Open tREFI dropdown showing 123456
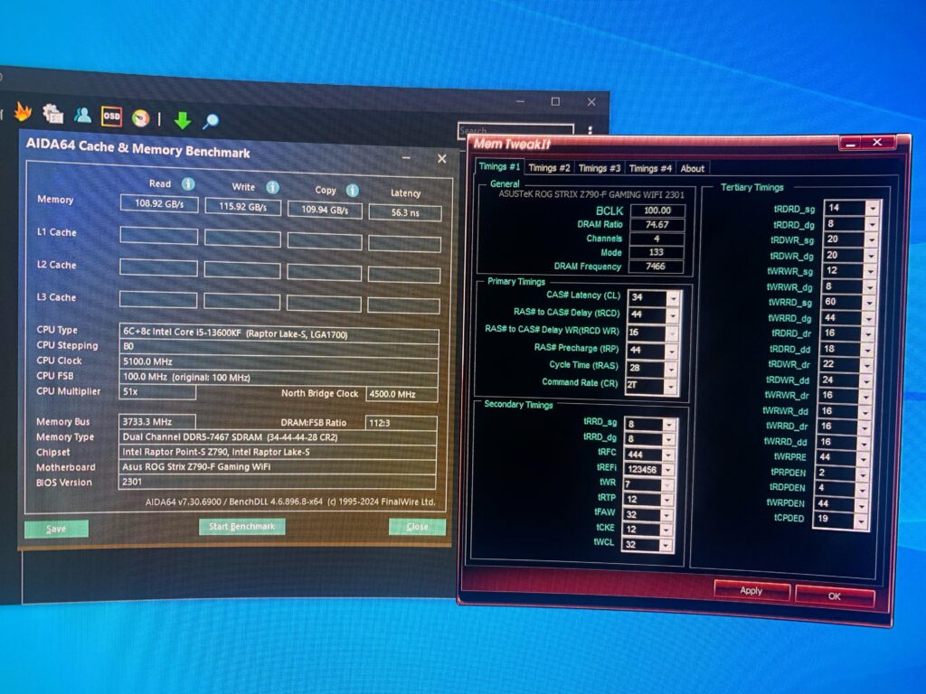Image resolution: width=926 pixels, height=694 pixels. [668, 470]
